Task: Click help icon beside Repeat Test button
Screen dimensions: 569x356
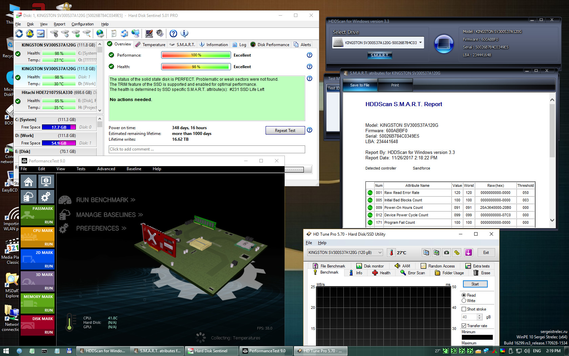Action: 309,130
